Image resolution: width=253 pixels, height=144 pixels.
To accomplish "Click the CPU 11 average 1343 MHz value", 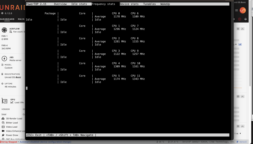I will (138, 79).
